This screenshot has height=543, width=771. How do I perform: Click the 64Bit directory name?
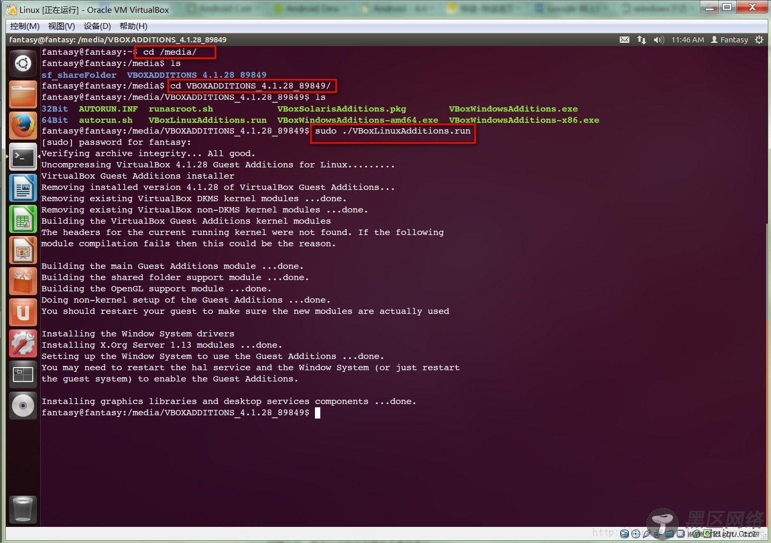tap(55, 120)
